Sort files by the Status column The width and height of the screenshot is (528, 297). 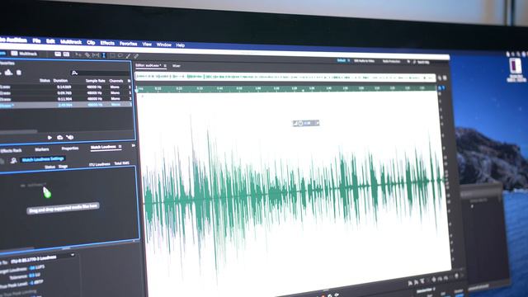point(45,81)
